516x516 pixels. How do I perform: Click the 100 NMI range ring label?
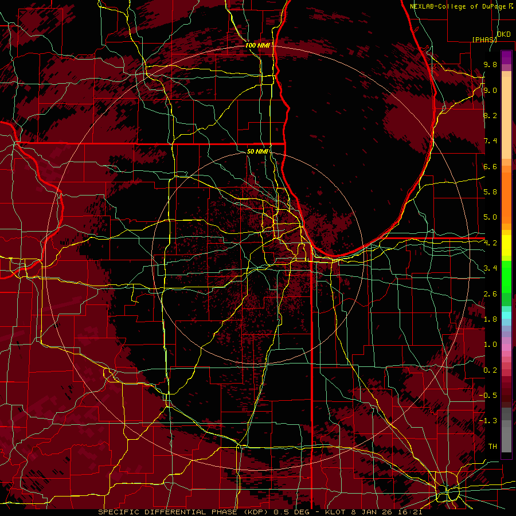[x=257, y=45]
